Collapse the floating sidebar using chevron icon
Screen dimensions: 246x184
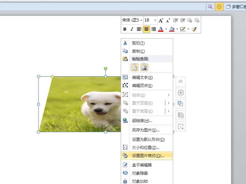pos(181,81)
